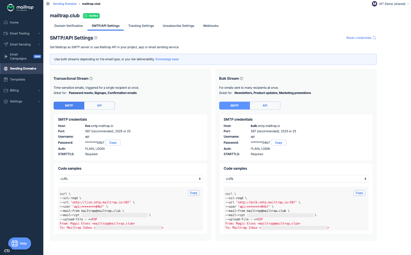Viewport: 411px width, 255px height.
Task: Click help icon next to SMTP/API Settings heading
Action: pyautogui.click(x=96, y=38)
